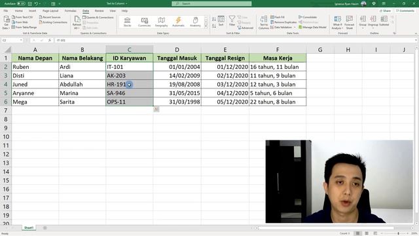
Task: Click the Quick Analysis icon below column C
Action: [156, 109]
